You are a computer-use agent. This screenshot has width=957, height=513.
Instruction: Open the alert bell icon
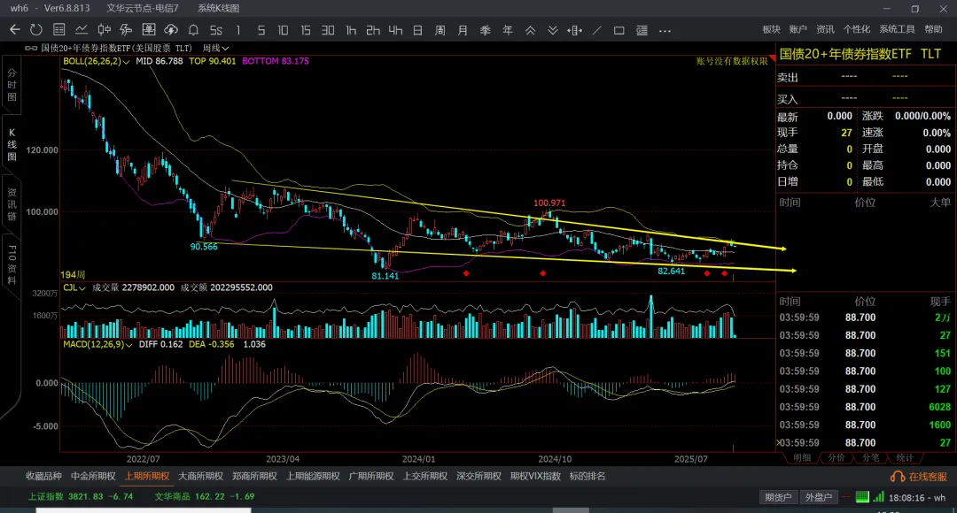point(193,30)
